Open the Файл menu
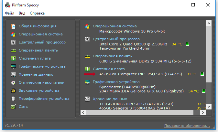The image size is (218, 132). coord(9,13)
